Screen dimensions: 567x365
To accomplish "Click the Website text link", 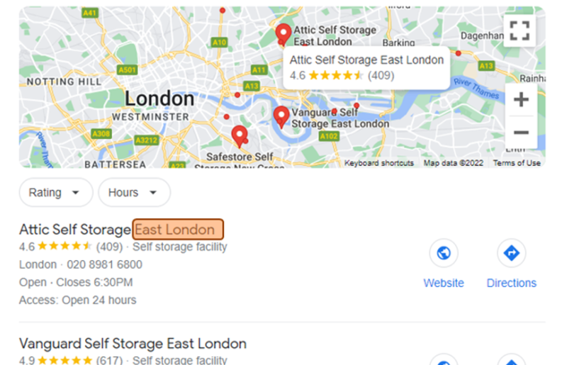I will pyautogui.click(x=444, y=283).
